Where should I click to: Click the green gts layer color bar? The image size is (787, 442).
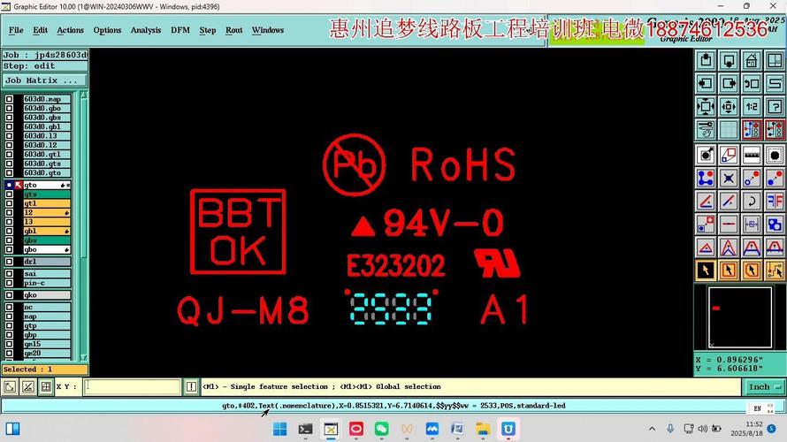pos(46,194)
